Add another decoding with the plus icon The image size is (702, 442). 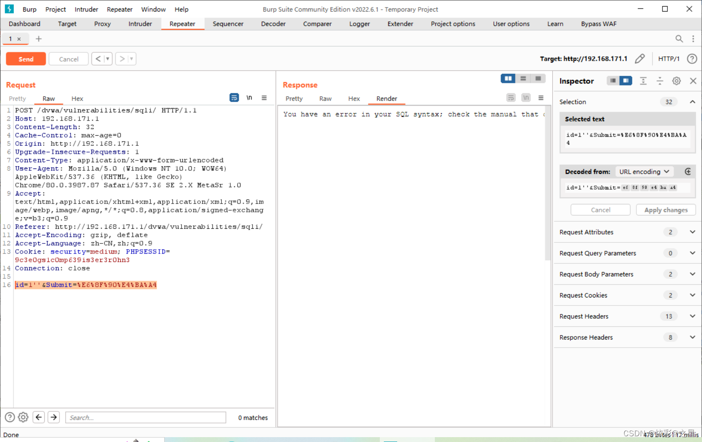[x=688, y=172]
